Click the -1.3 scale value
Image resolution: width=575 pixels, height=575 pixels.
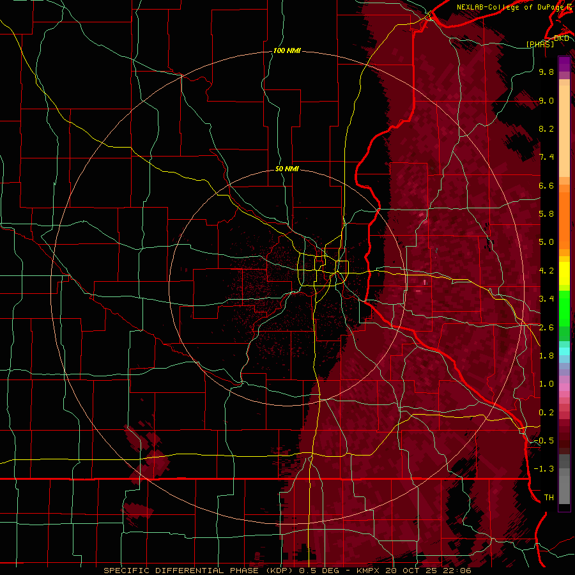pos(544,469)
